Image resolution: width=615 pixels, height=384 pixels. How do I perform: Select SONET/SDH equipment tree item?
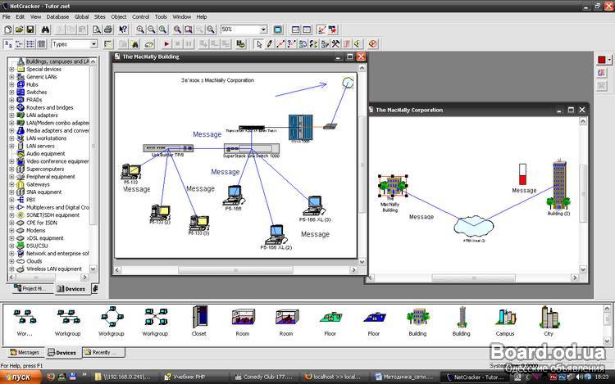click(x=52, y=215)
